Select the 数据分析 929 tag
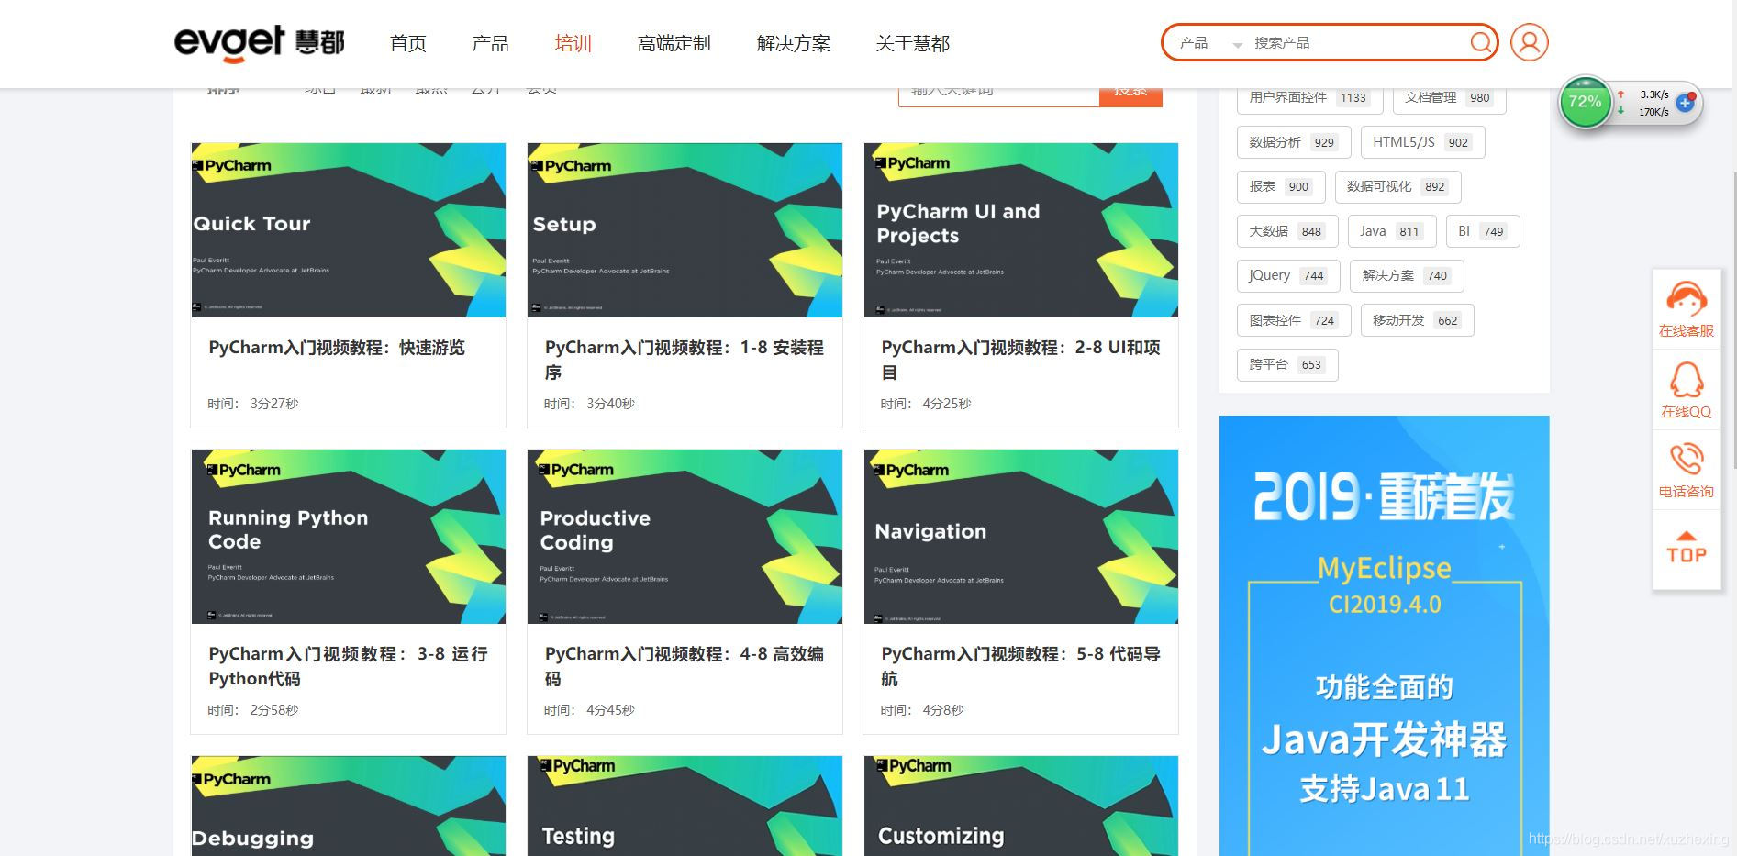 coord(1293,142)
